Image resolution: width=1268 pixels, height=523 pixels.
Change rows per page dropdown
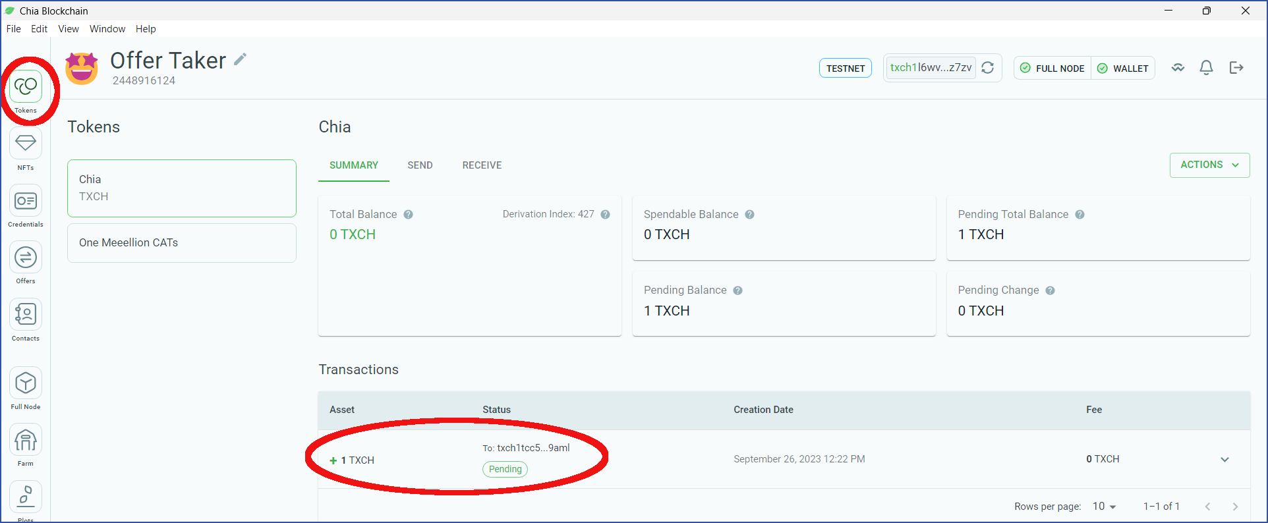click(1105, 507)
